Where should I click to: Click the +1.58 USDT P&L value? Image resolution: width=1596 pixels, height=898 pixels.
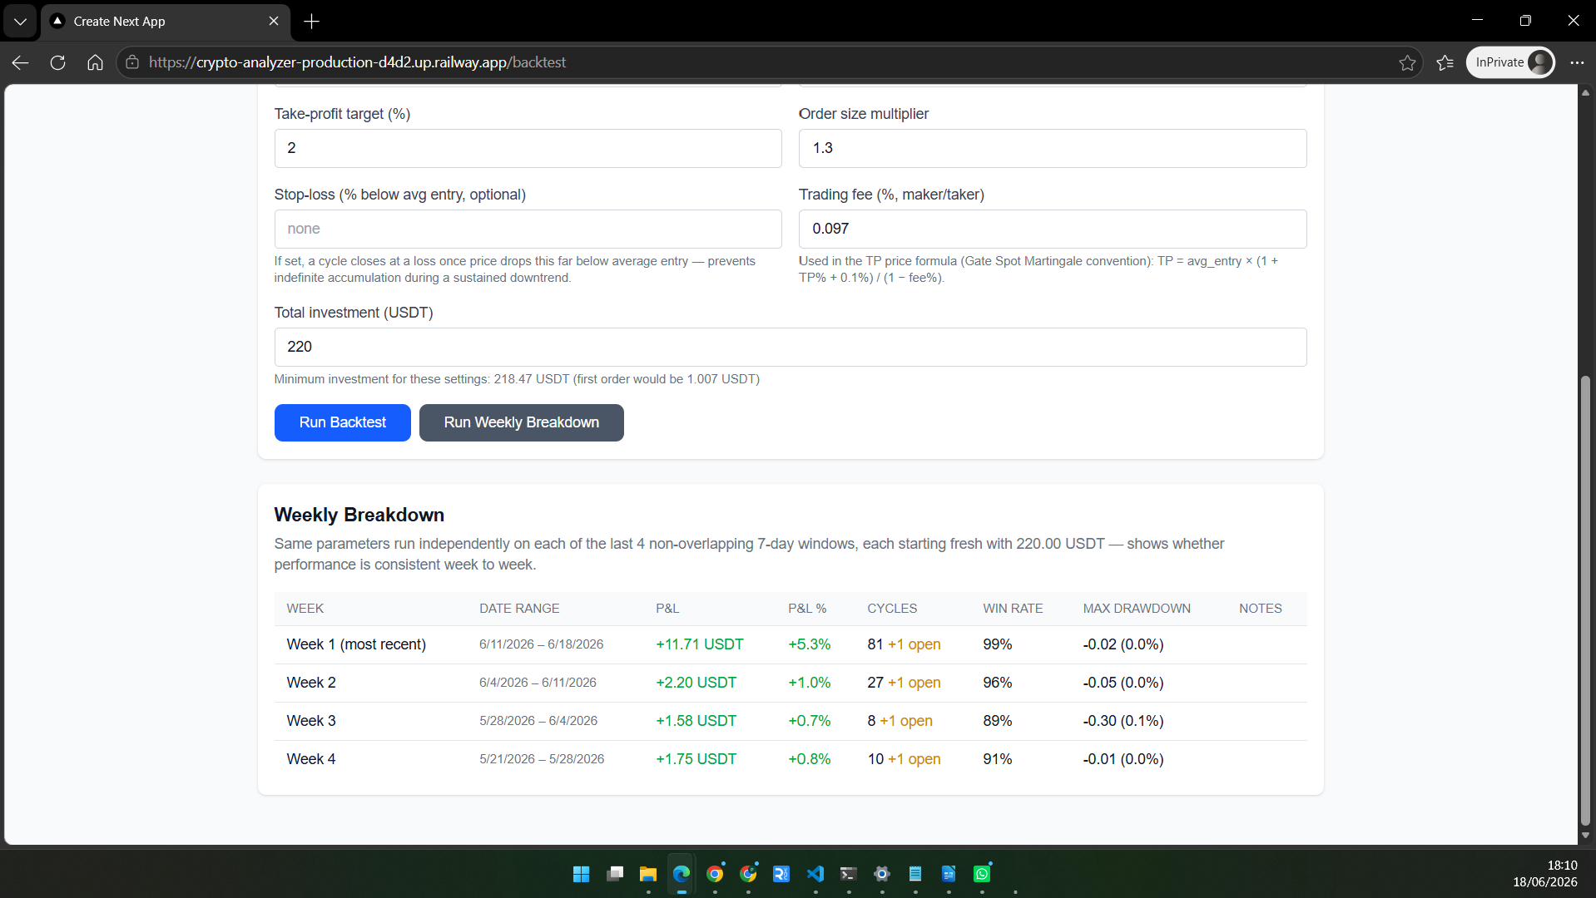(x=696, y=721)
